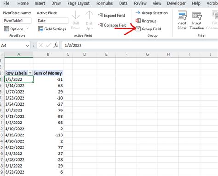218x176 pixels.
Task: Click the Group Field calendar icon
Action: click(x=138, y=29)
